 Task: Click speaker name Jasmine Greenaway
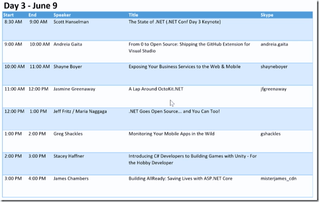point(74,89)
